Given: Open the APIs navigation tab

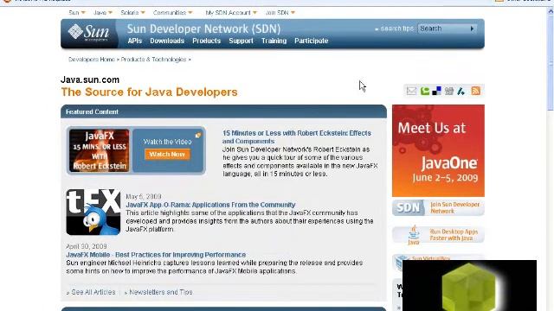Looking at the screenshot, I should tap(135, 41).
